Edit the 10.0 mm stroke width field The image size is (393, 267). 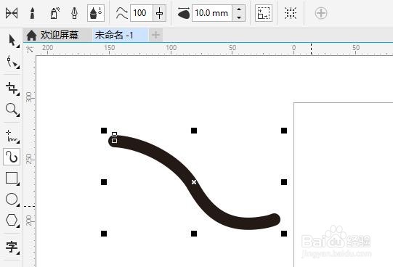coord(212,13)
